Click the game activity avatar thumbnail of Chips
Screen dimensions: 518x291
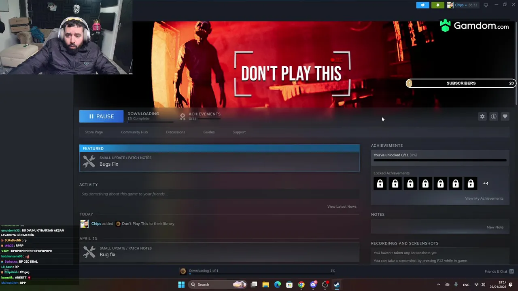pyautogui.click(x=84, y=224)
